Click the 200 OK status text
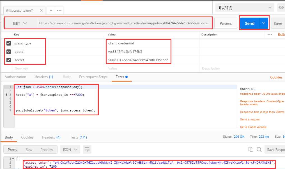285x169 pixels. tap(239, 137)
